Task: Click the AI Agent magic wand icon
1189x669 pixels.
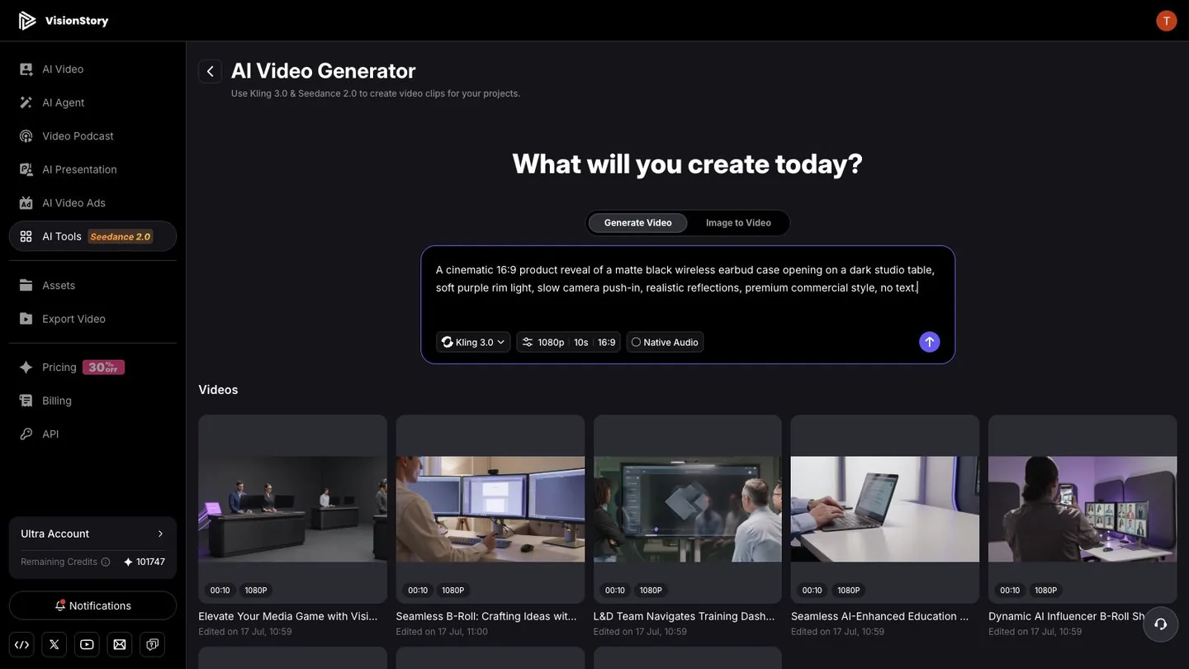Action: [26, 102]
